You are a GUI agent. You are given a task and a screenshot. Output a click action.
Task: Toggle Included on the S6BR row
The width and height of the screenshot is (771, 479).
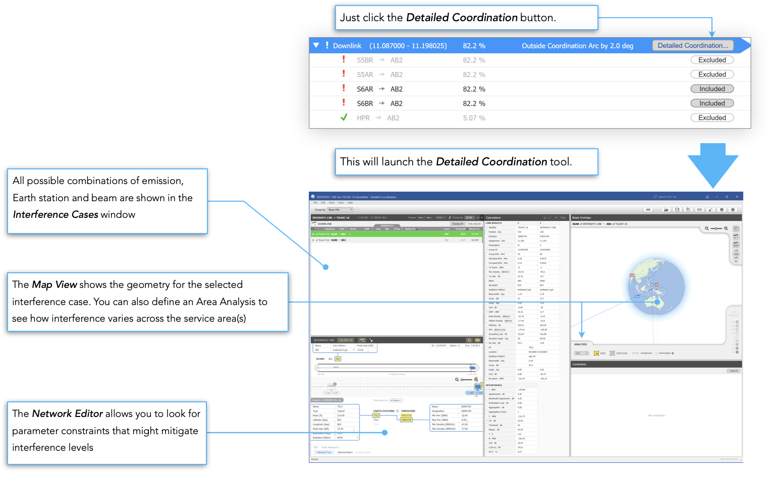[x=712, y=103]
